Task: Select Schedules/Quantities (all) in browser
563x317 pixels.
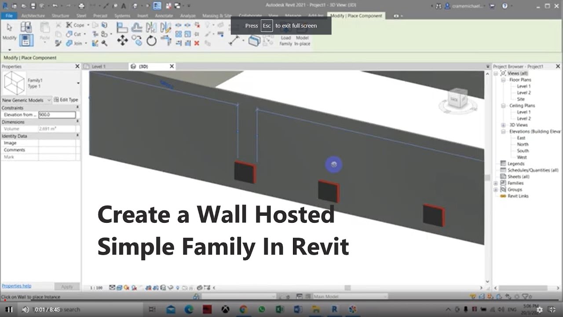Action: coord(533,170)
